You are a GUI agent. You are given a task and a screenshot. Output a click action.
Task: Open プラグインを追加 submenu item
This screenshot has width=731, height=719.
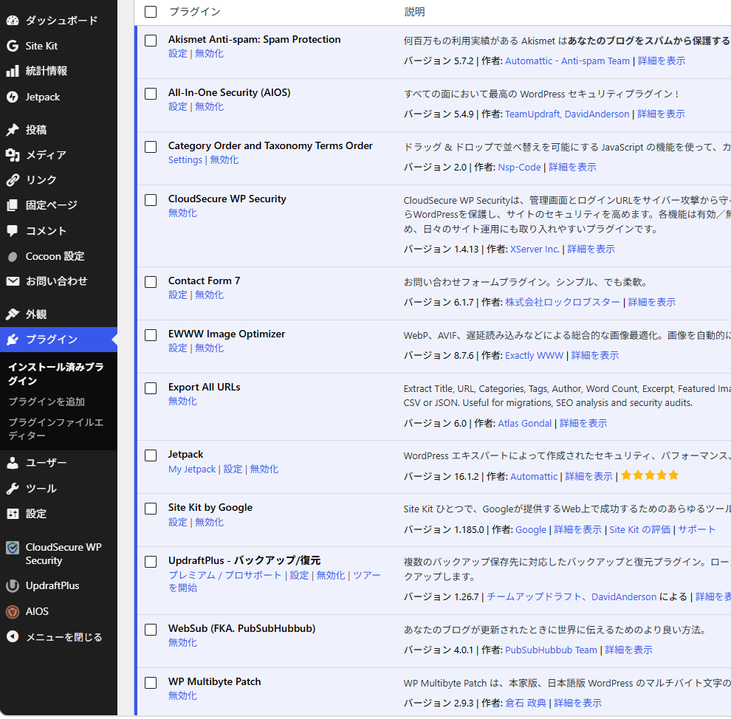(47, 401)
